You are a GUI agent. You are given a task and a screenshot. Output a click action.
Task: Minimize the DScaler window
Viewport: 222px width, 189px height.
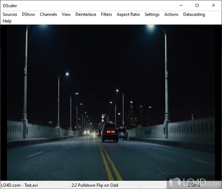181,6
